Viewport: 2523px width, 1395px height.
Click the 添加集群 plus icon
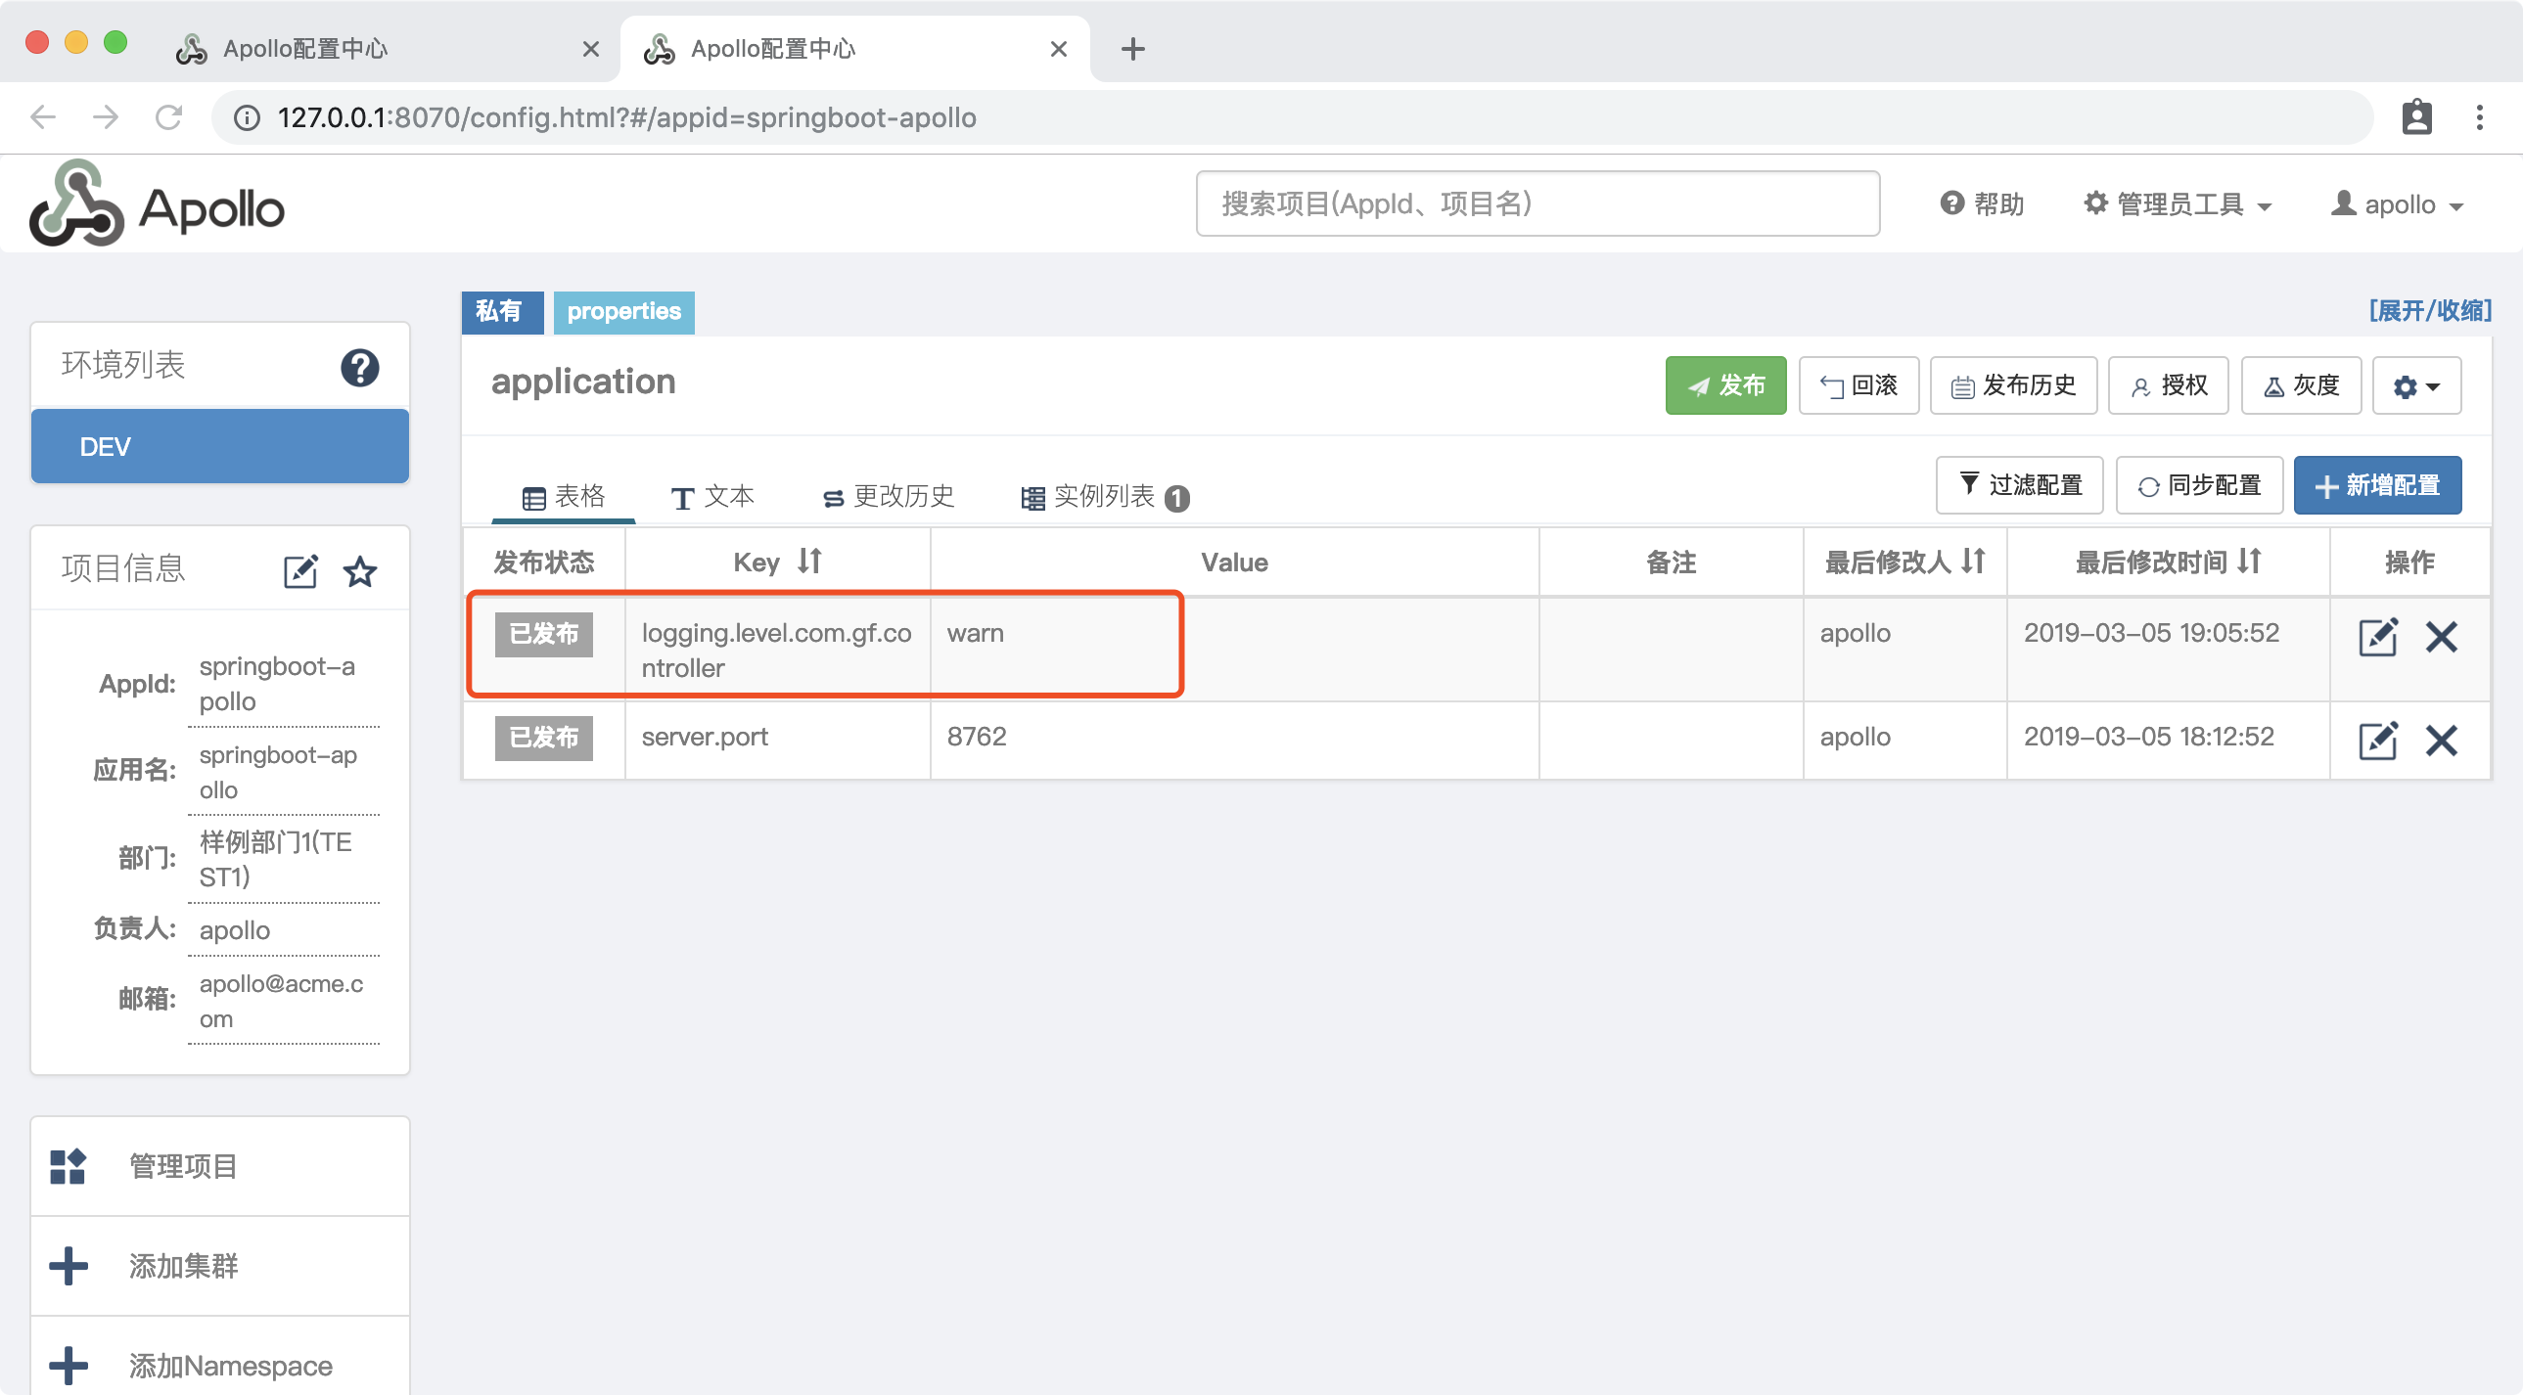coord(69,1266)
